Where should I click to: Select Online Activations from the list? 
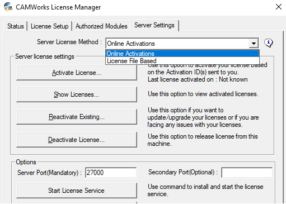tap(182, 54)
